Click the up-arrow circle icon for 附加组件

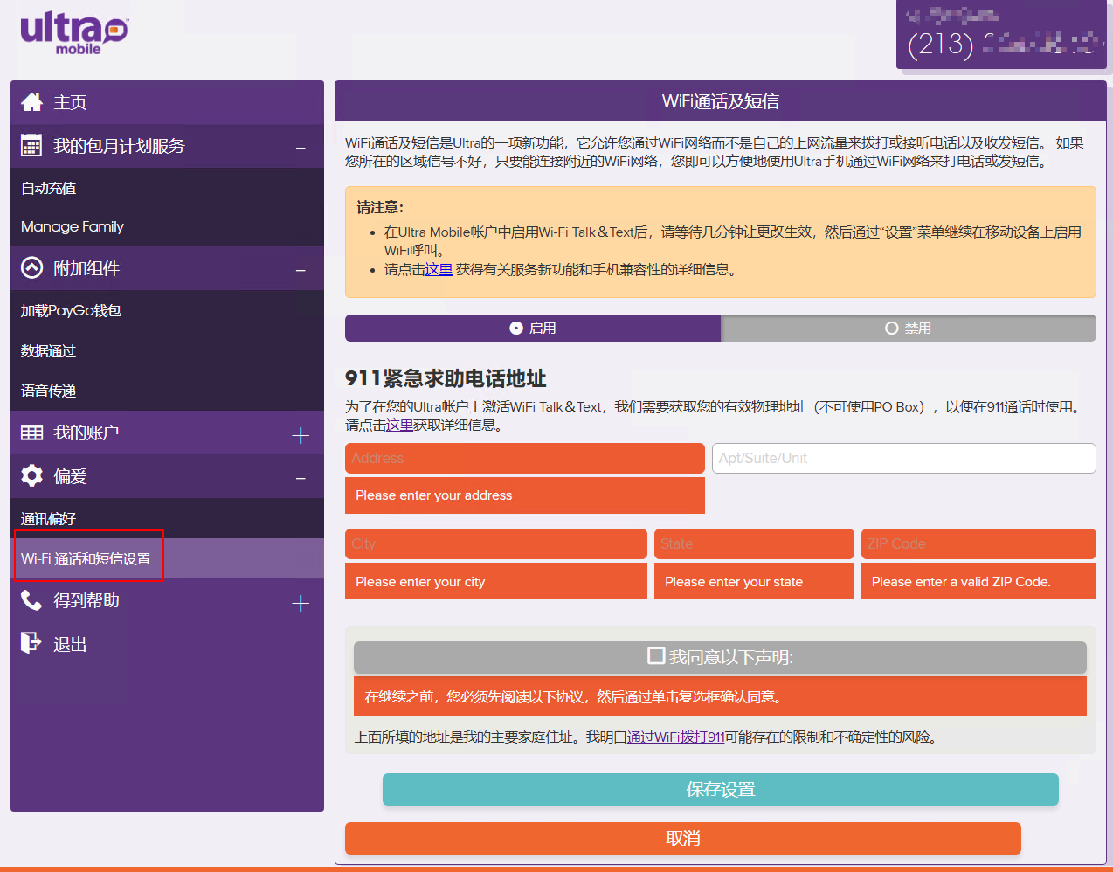(x=31, y=268)
